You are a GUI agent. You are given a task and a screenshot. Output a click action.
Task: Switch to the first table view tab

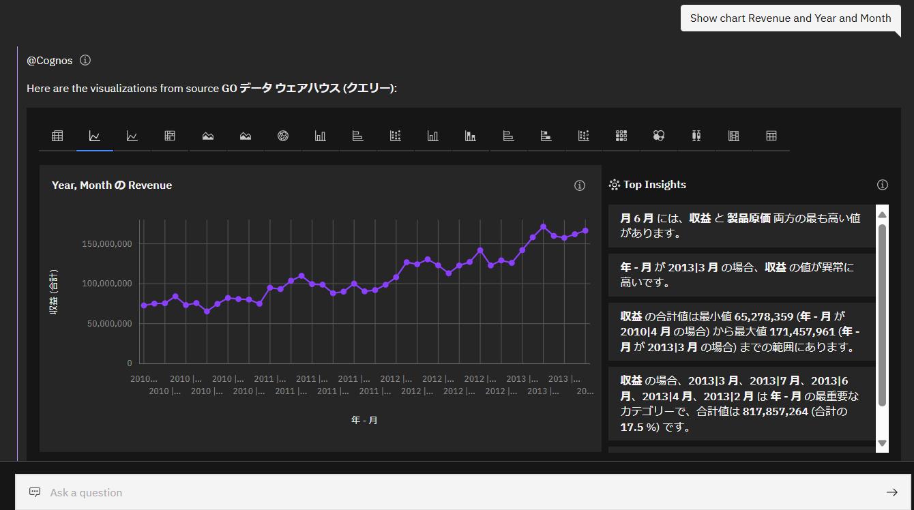tap(57, 136)
